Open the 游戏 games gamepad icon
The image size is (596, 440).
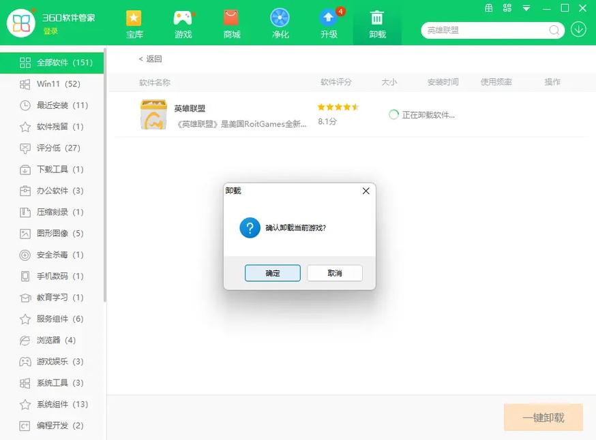coord(182,19)
